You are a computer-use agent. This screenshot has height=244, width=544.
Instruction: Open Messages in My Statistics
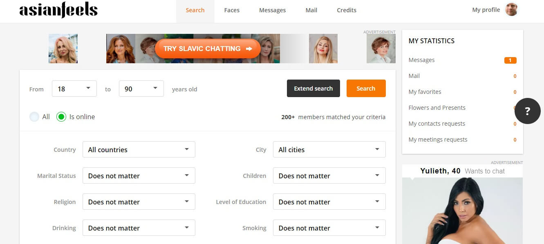point(421,60)
